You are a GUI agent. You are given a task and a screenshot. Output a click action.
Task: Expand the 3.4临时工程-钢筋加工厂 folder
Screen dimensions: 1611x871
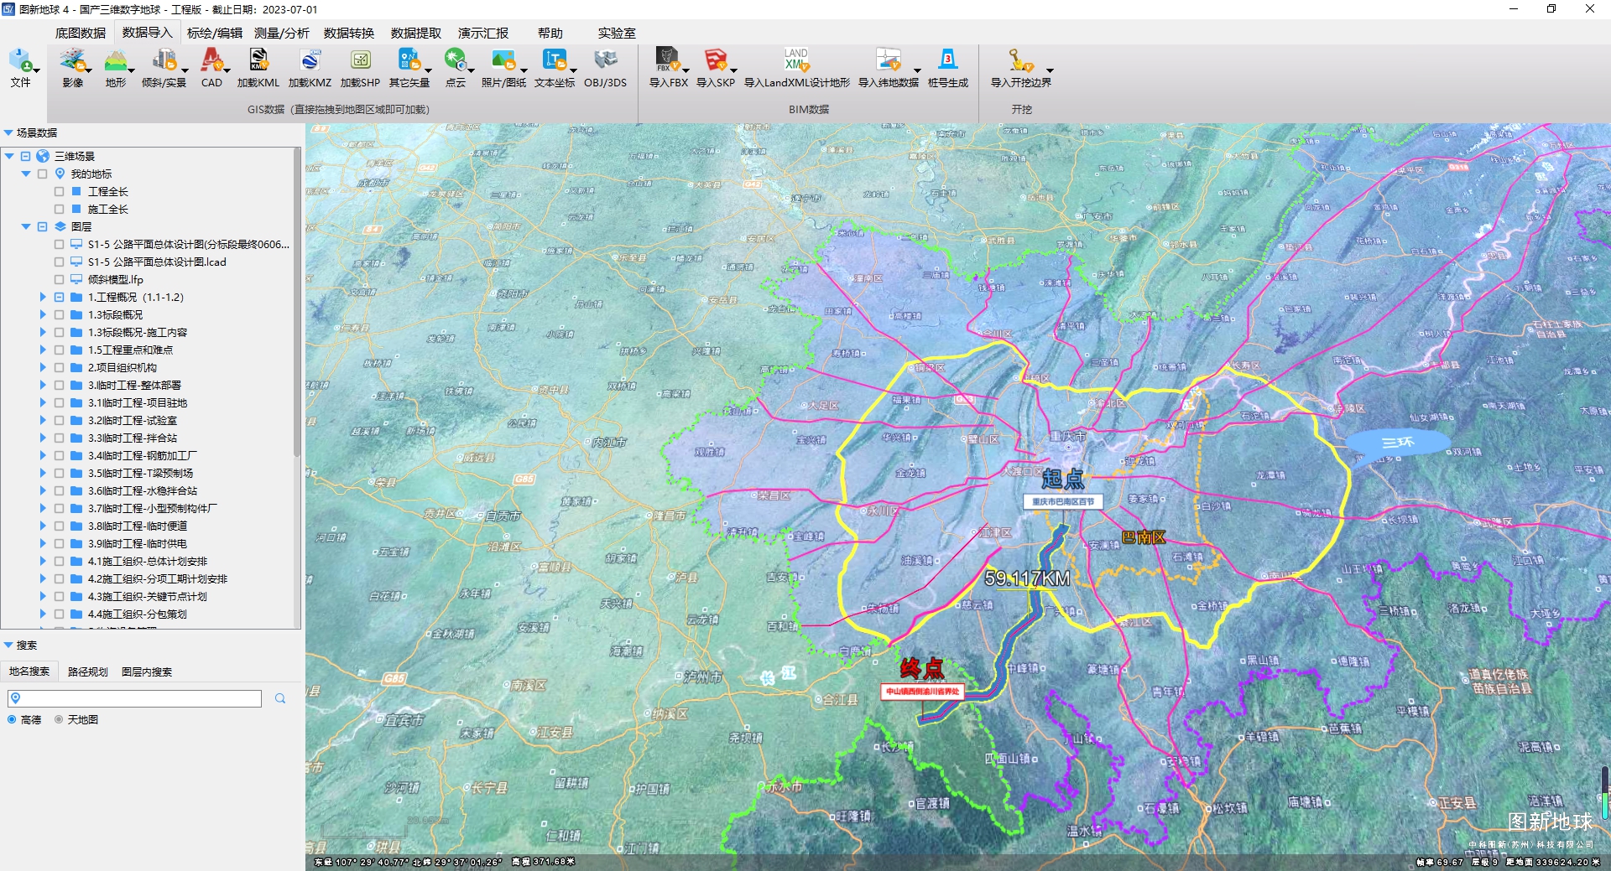click(x=43, y=455)
